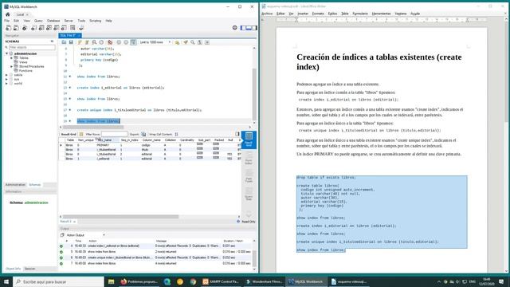The image size is (510, 287).
Task: Commit the transaction icon
Action: coord(119,42)
